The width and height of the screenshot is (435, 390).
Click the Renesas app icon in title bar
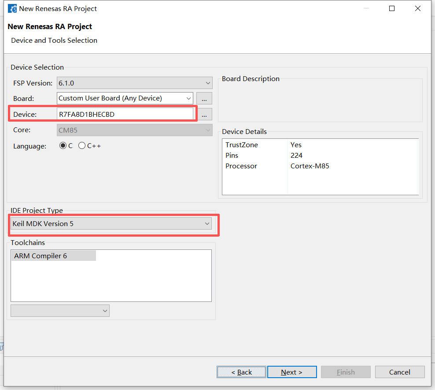click(12, 9)
